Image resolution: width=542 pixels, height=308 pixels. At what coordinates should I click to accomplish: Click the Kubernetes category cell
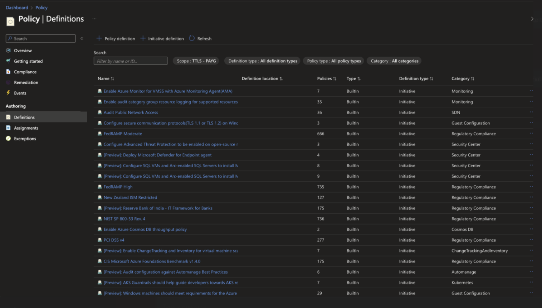462,283
